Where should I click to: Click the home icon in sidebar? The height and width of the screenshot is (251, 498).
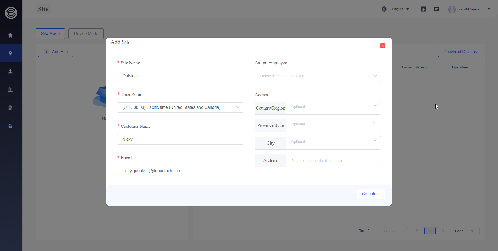coord(10,35)
